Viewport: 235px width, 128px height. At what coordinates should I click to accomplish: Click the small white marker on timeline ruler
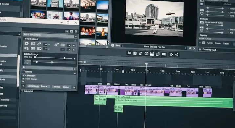[123, 72]
